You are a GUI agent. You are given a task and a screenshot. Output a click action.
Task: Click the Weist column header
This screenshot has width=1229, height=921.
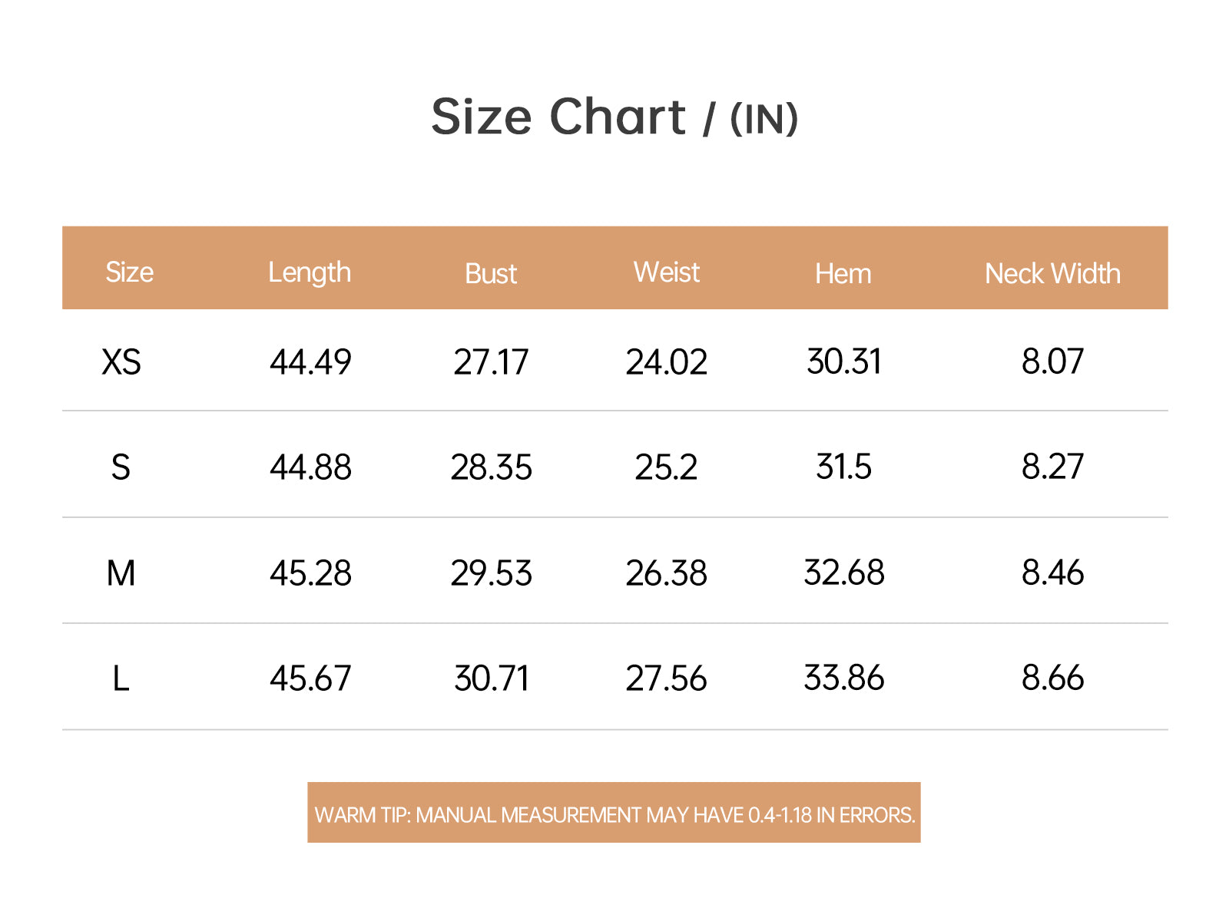tap(667, 272)
